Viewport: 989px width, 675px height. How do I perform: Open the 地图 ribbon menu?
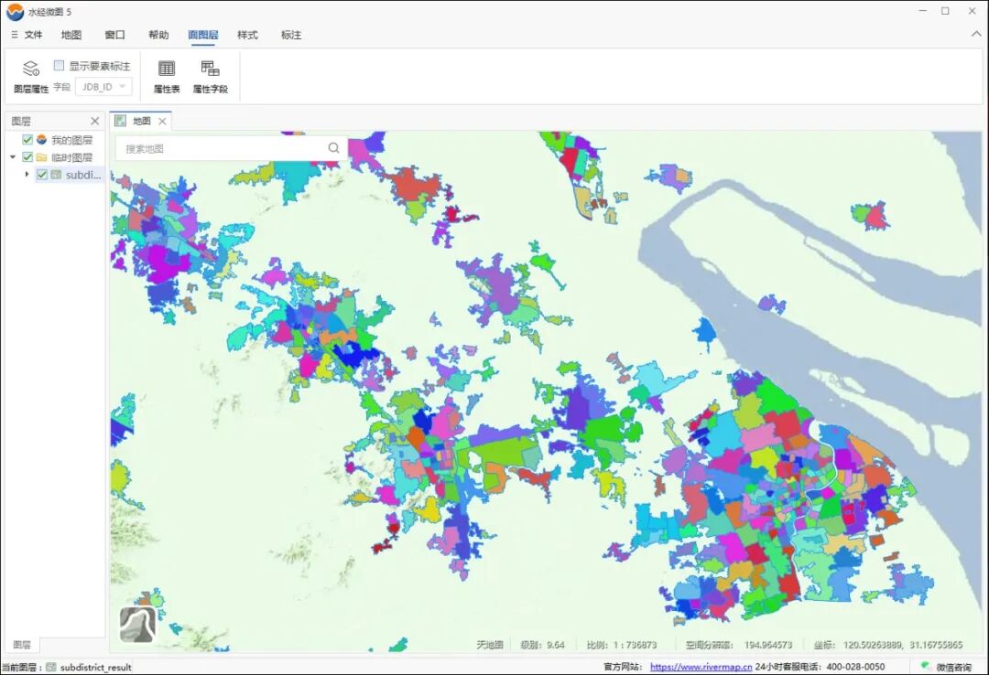[x=71, y=35]
